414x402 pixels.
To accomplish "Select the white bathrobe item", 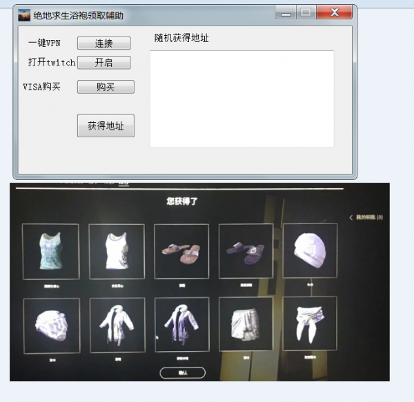I will 117,325.
